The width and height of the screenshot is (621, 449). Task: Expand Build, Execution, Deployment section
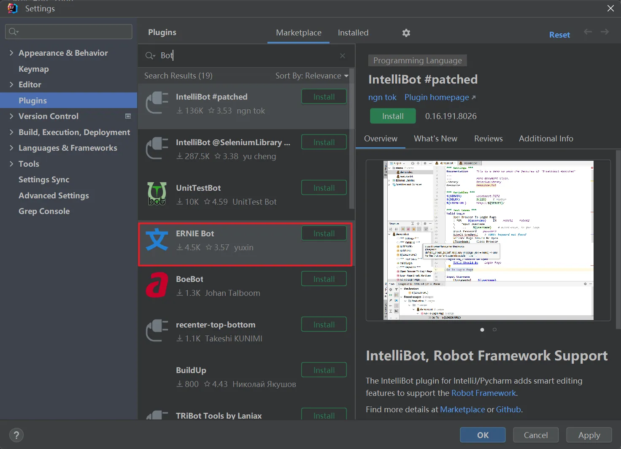(x=11, y=132)
